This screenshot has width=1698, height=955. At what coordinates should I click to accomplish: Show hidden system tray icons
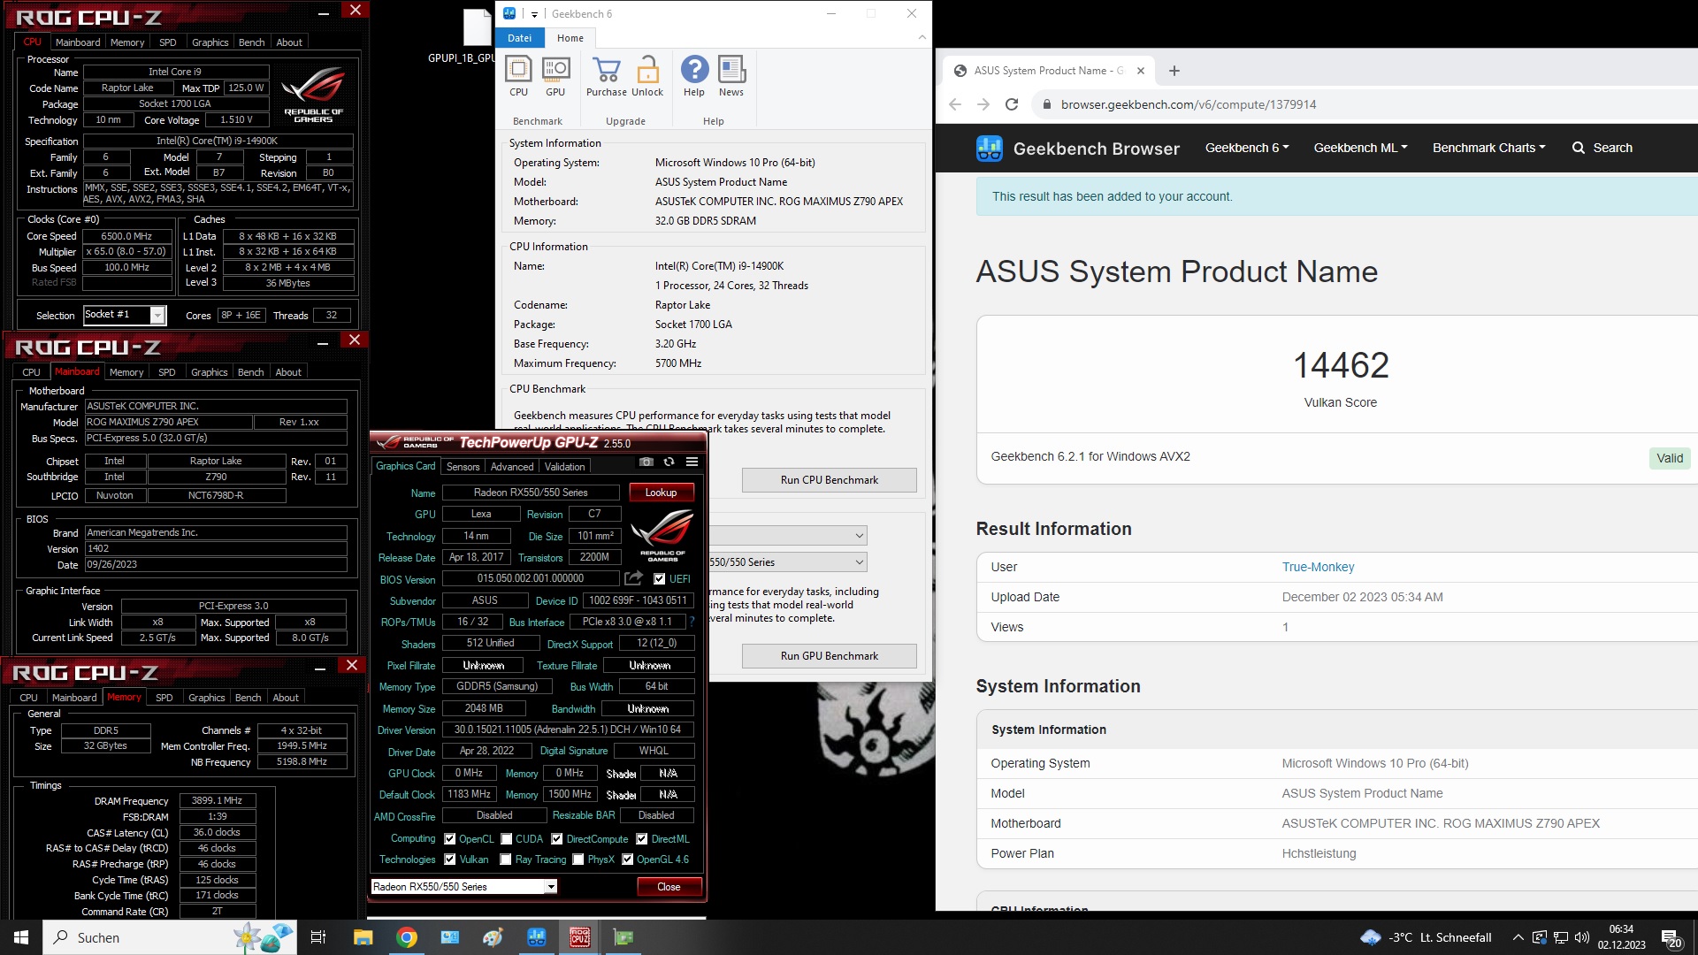(x=1518, y=937)
